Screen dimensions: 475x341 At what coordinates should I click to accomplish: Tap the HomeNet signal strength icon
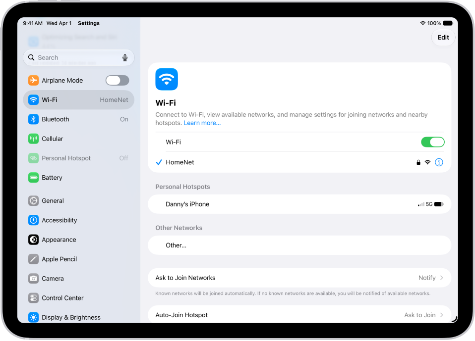[427, 162]
